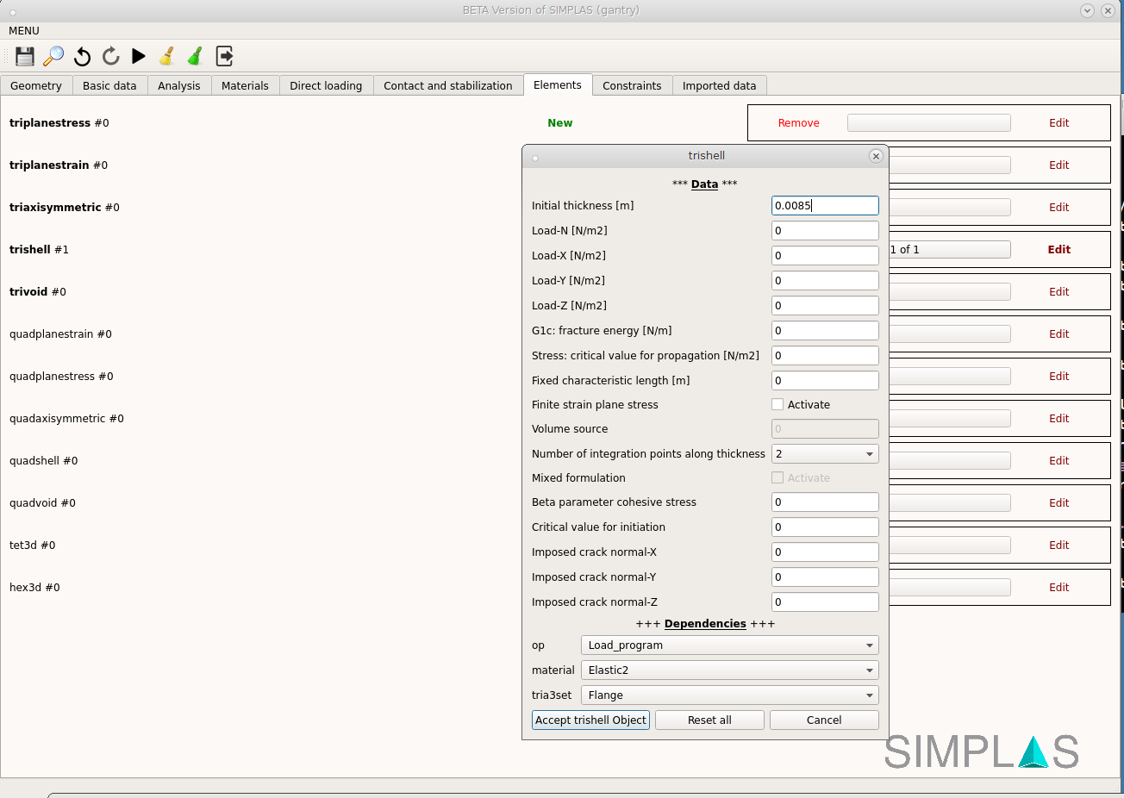Expand the tria3set Flange dropdown
Screen dimensions: 1124x798
(729, 695)
